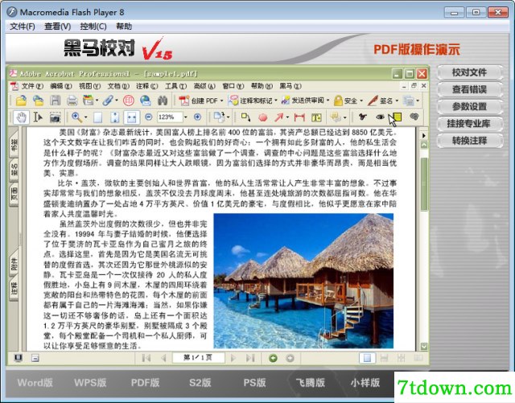Viewport: 515px width, 403px height.
Task: Expand the red arrow tool dropdown
Action: [288, 117]
